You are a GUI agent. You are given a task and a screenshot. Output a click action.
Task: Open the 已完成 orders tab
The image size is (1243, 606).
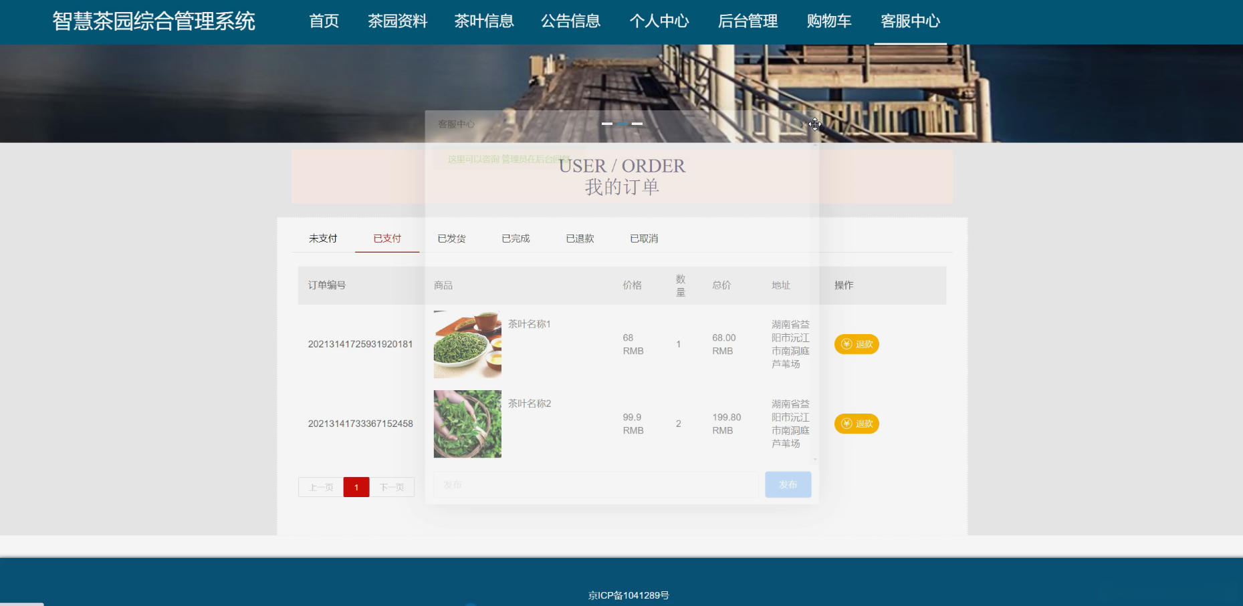tap(516, 239)
